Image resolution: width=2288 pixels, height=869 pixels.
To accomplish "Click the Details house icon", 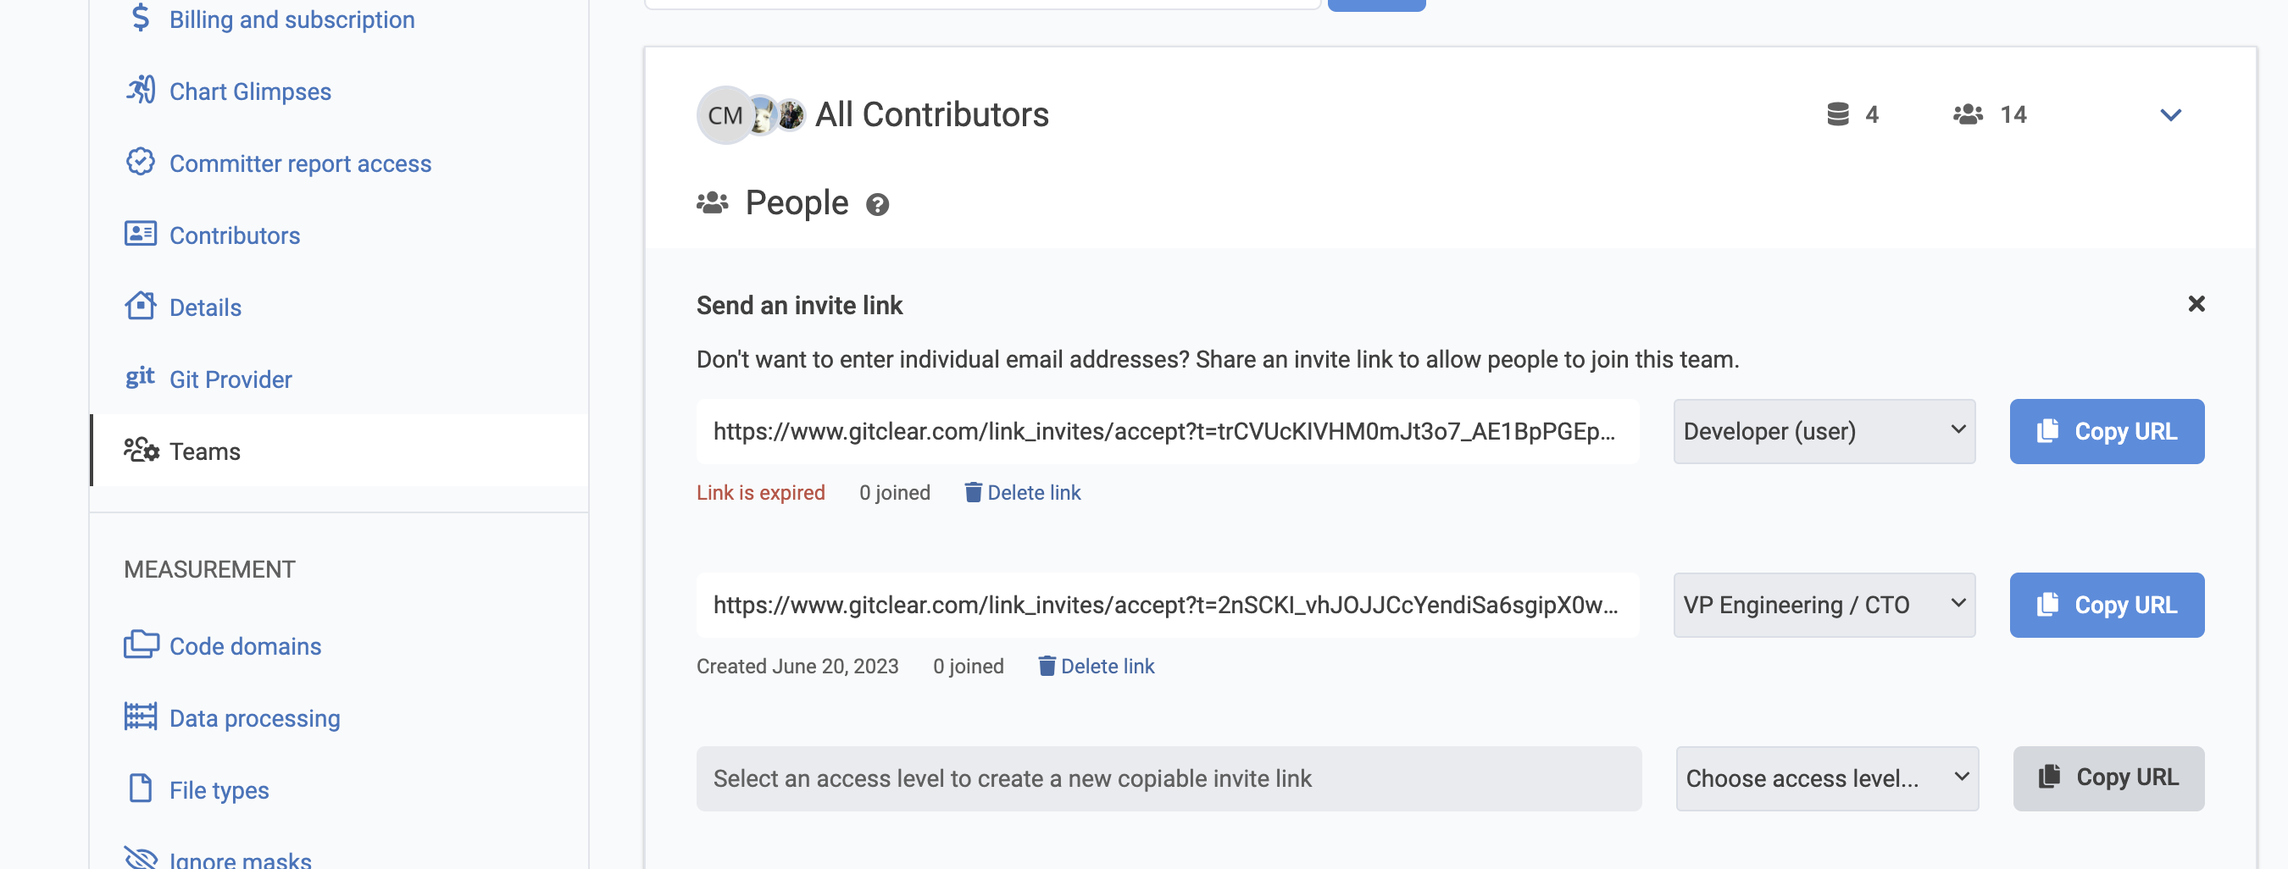I will click(x=141, y=306).
